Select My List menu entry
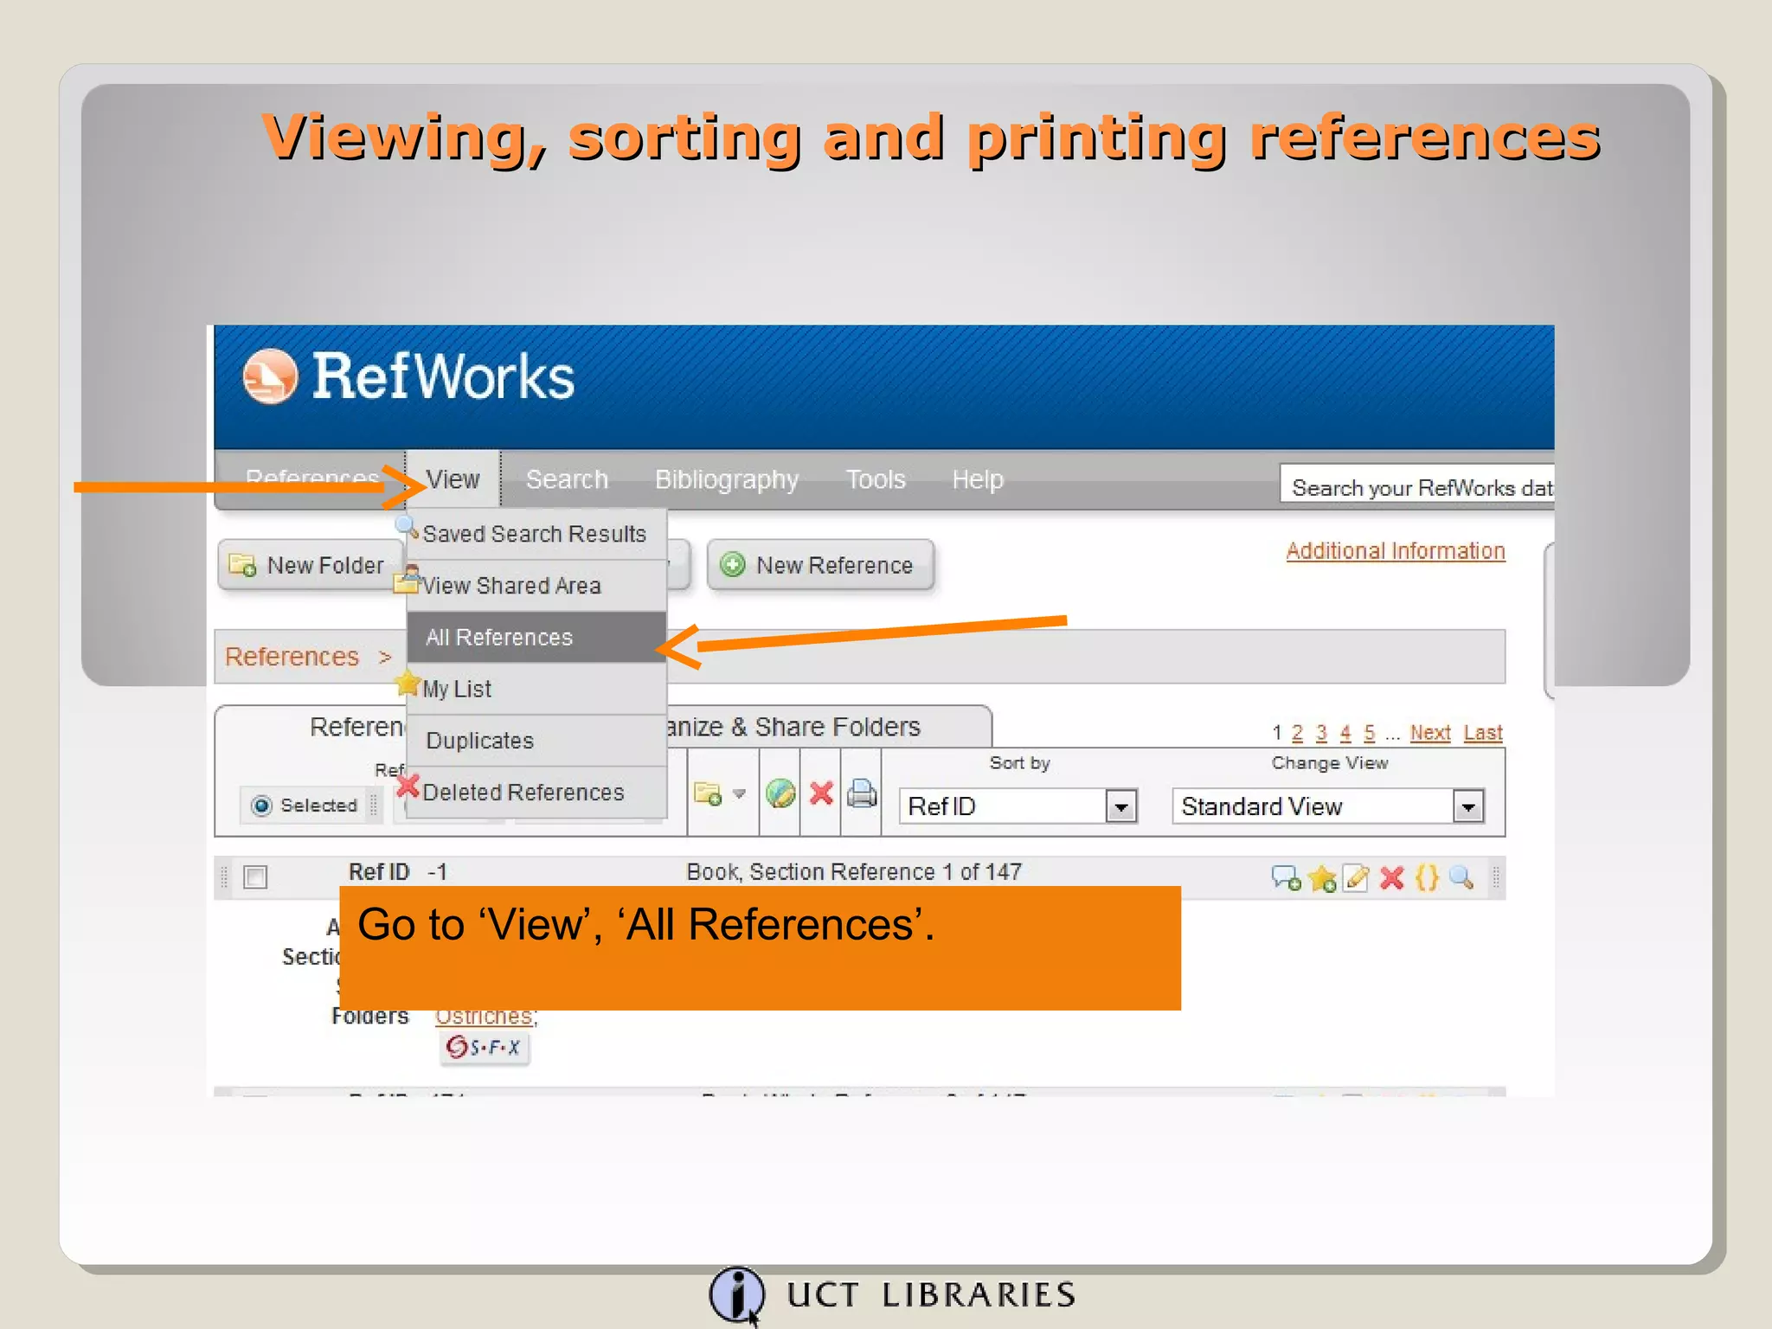 pos(536,689)
